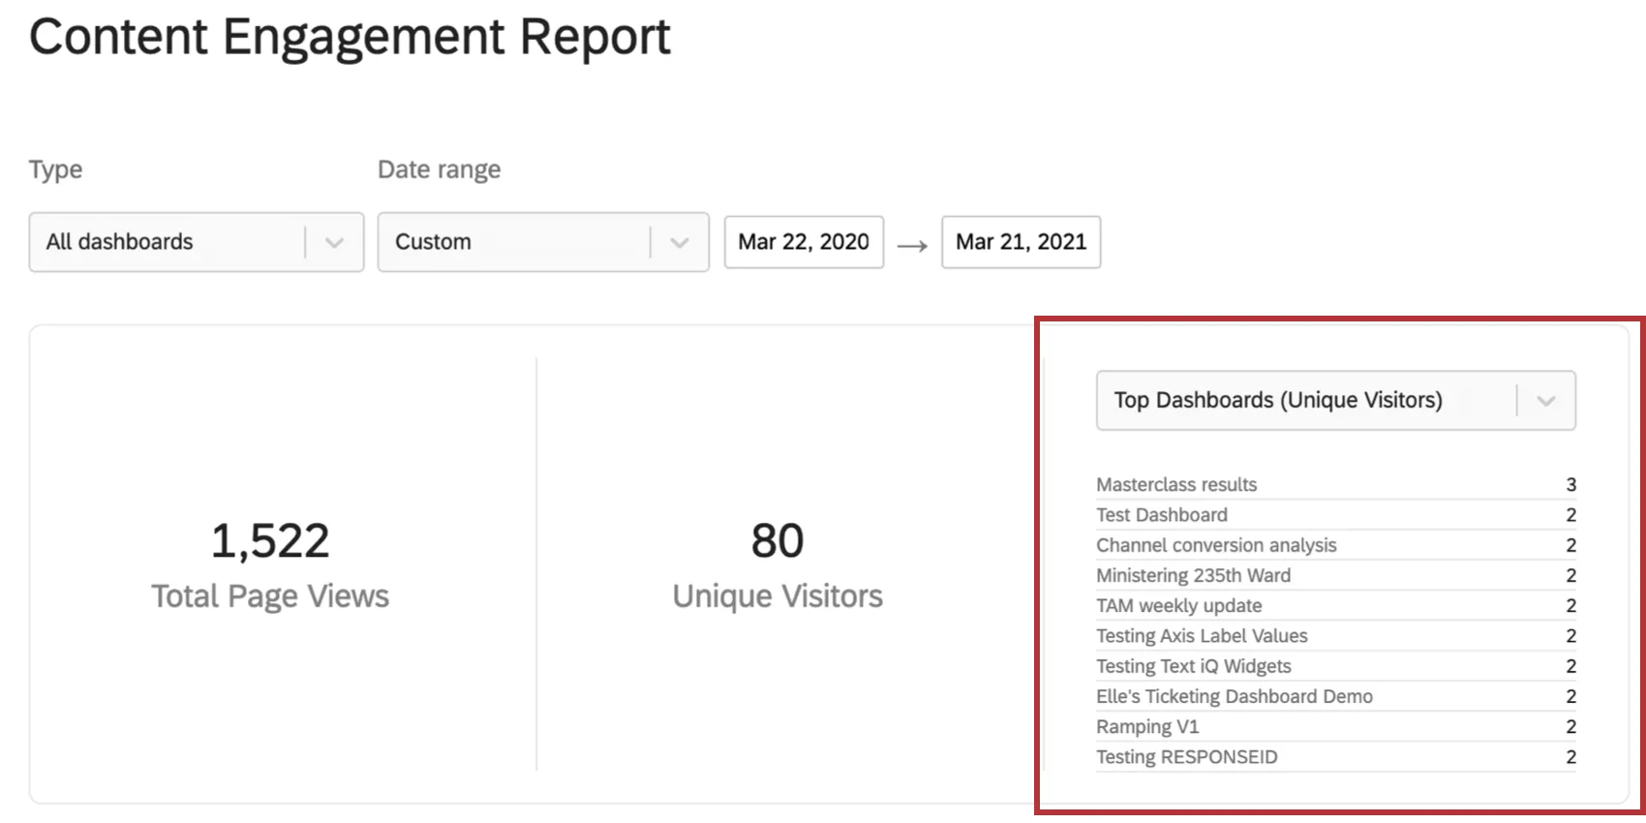Select the TAM weekly update row
Screen dimensions: 1646x823
pyautogui.click(x=1336, y=605)
